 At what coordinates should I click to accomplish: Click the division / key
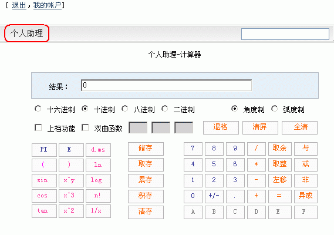click(257, 149)
